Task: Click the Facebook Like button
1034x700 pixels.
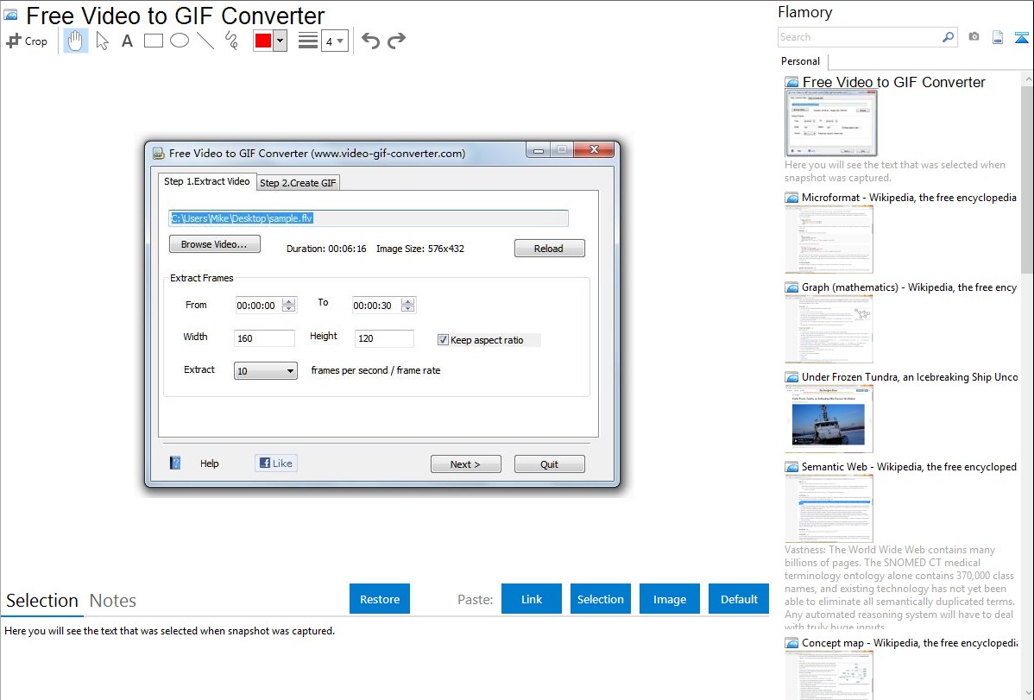Action: (x=275, y=464)
